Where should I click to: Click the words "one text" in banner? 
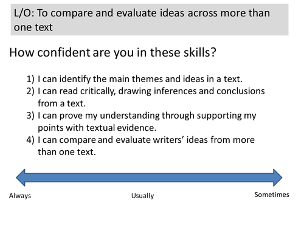click(33, 27)
